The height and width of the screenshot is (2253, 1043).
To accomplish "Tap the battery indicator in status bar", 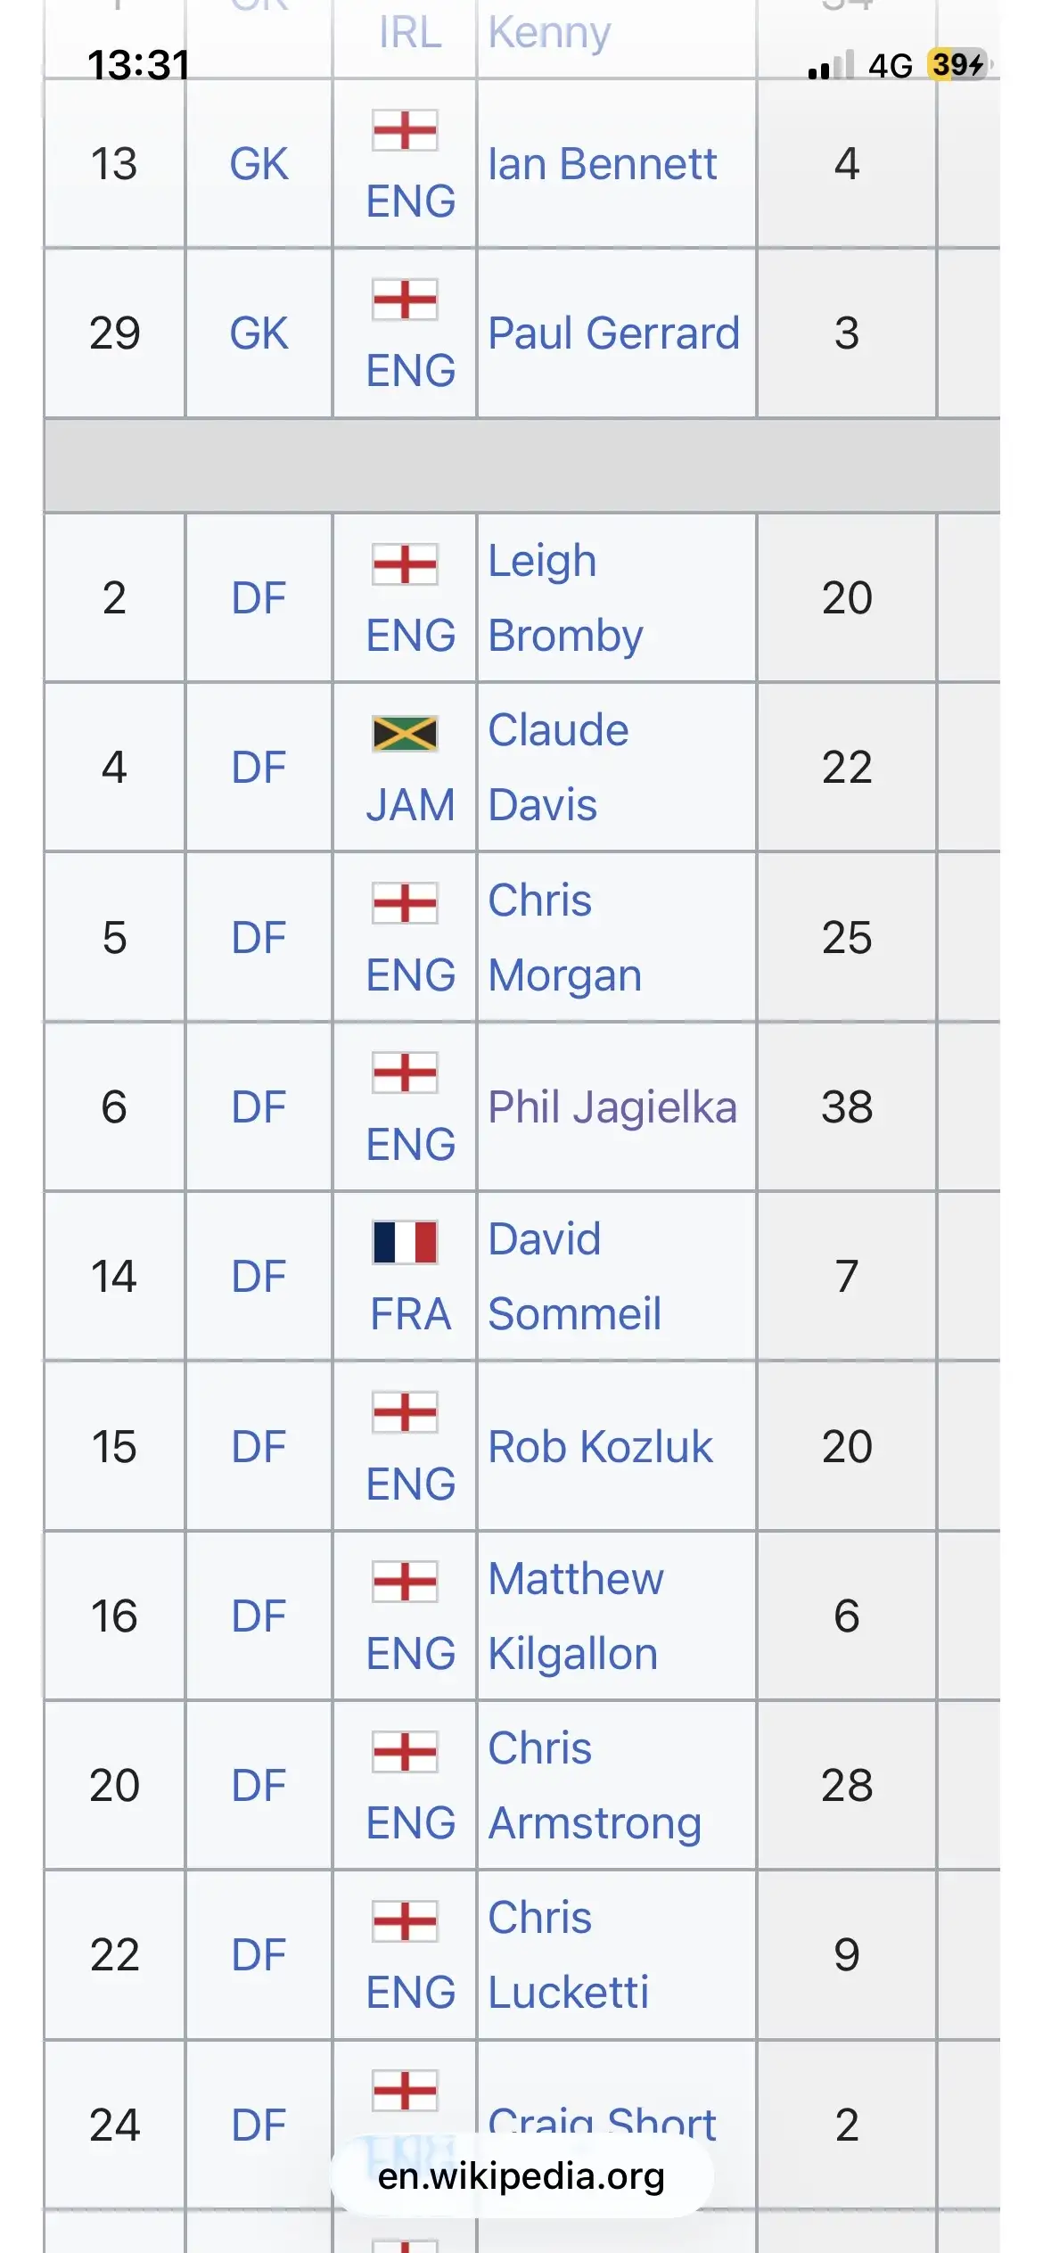I will (958, 65).
